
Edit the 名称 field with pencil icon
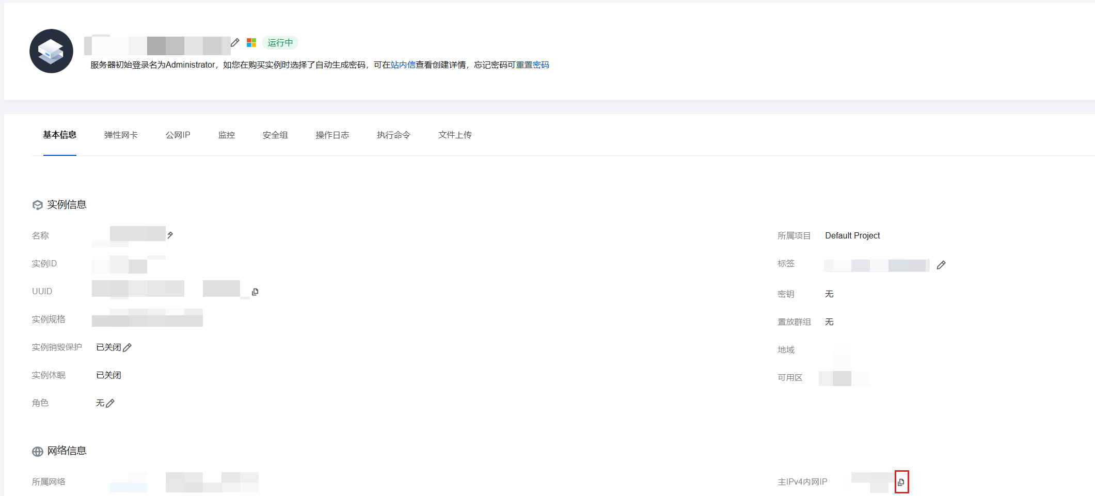click(170, 235)
